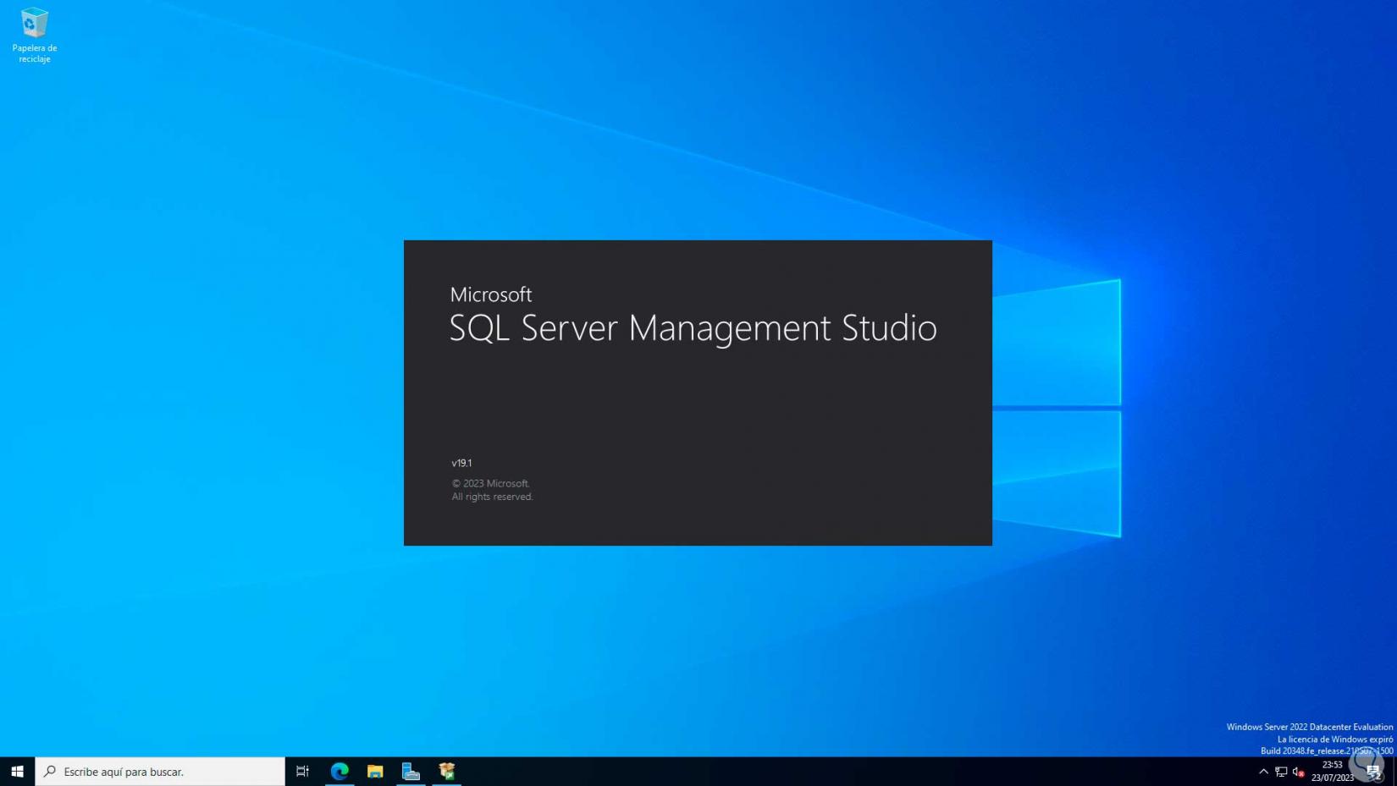Open the notification center icon
1397x786 pixels.
pyautogui.click(x=1373, y=772)
